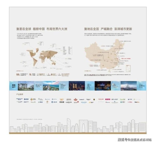Viewport: 155px width, 143px height.
Task: Open the night twin towers photo
Action: (x=77, y=86)
